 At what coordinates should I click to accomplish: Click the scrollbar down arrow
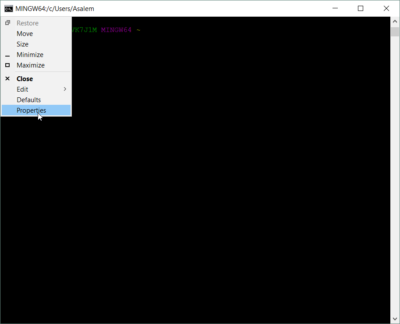coord(395,319)
